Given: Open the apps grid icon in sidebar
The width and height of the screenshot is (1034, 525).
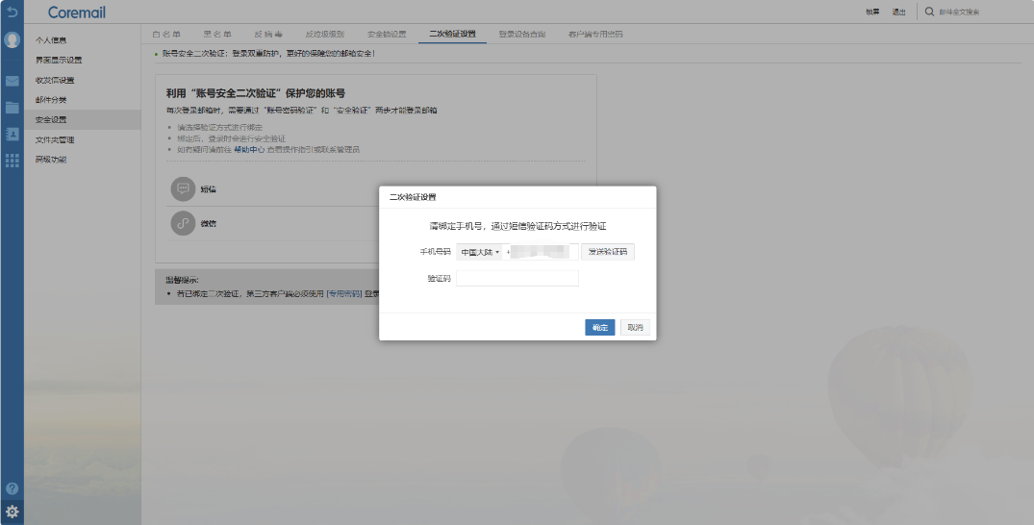Looking at the screenshot, I should coord(12,161).
